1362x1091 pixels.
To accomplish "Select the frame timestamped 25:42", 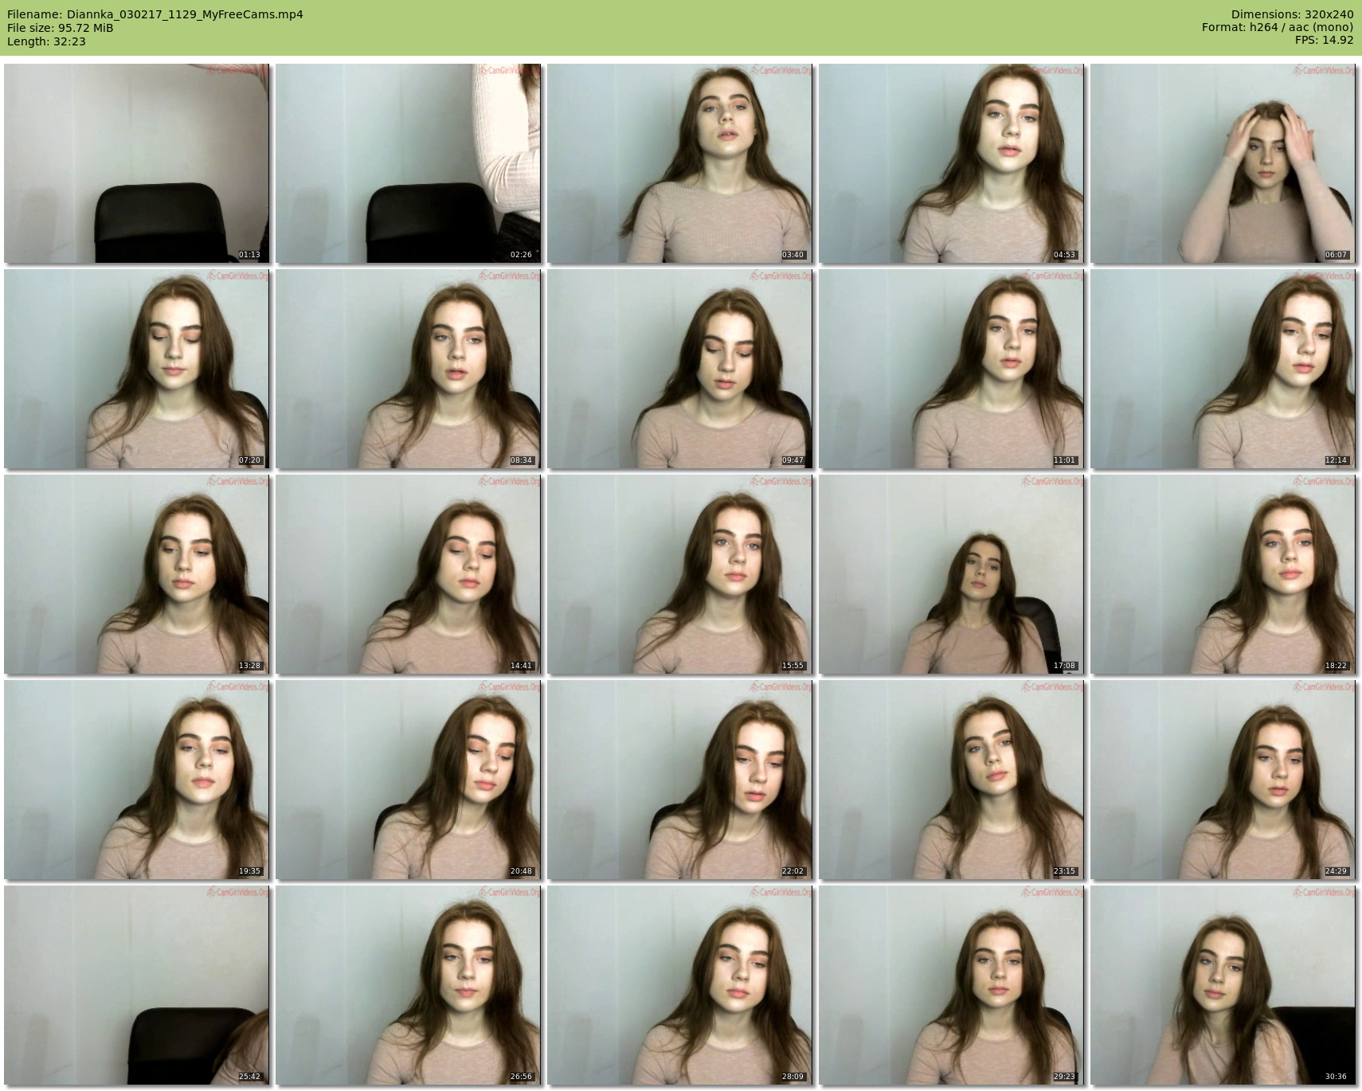I will pos(136,985).
